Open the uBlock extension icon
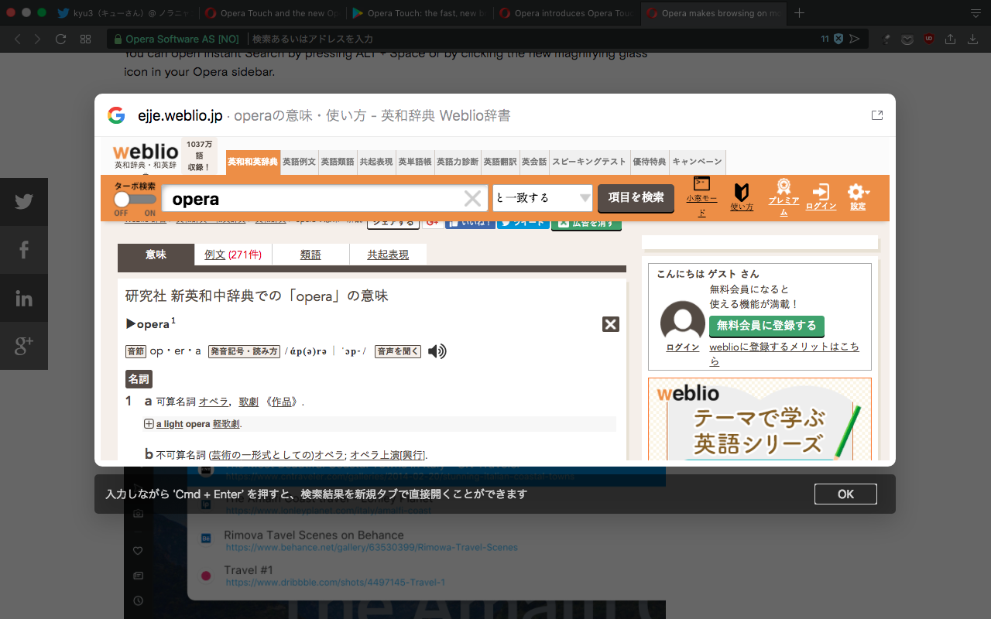 (x=928, y=39)
